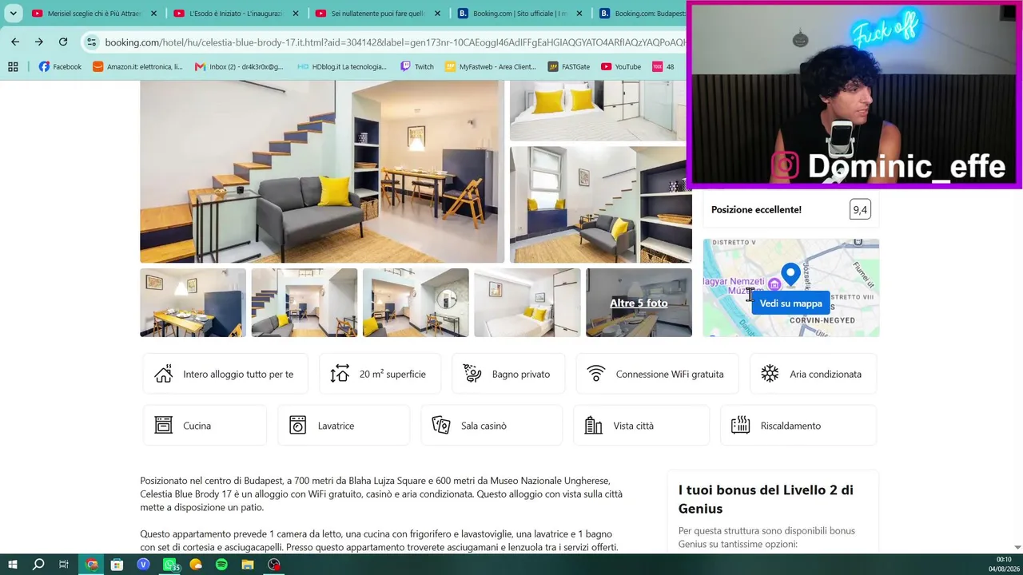Open File Explorer from the taskbar

tap(248, 565)
